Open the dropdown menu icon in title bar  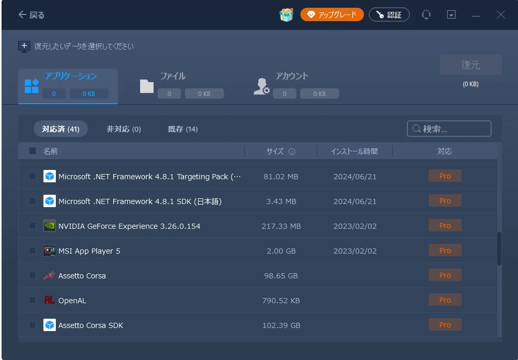pos(451,14)
